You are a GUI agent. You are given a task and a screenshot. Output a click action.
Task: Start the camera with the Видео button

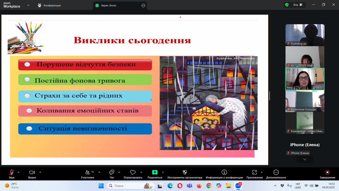32,174
